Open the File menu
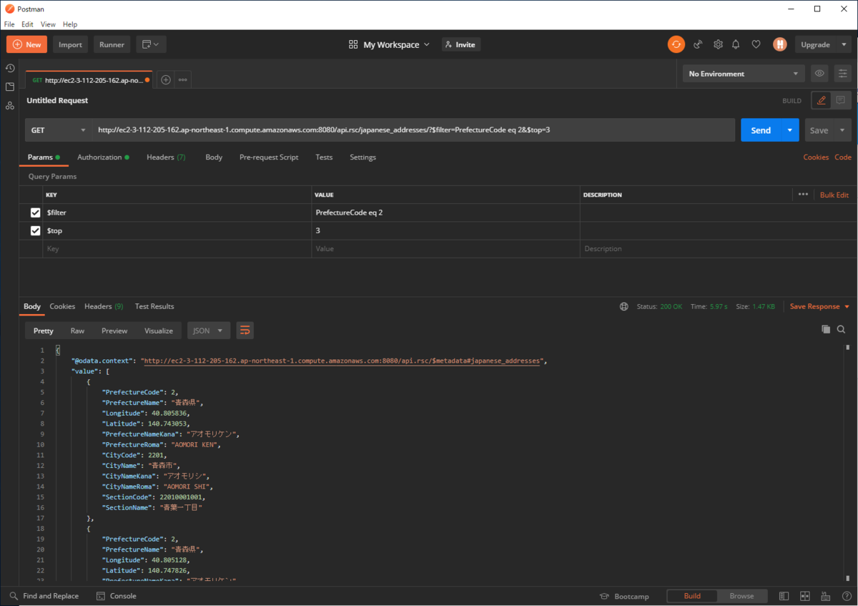The height and width of the screenshot is (606, 858). (9, 24)
